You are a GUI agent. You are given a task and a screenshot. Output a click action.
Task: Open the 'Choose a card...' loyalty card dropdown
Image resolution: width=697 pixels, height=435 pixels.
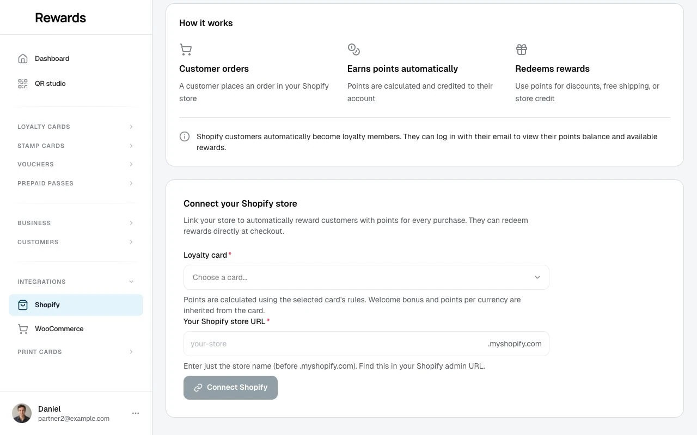[x=366, y=277]
